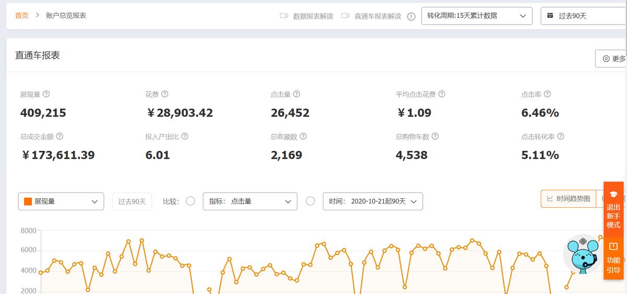Click the help icon next to 点击量
Screen dimensions: 627x294
[296, 94]
